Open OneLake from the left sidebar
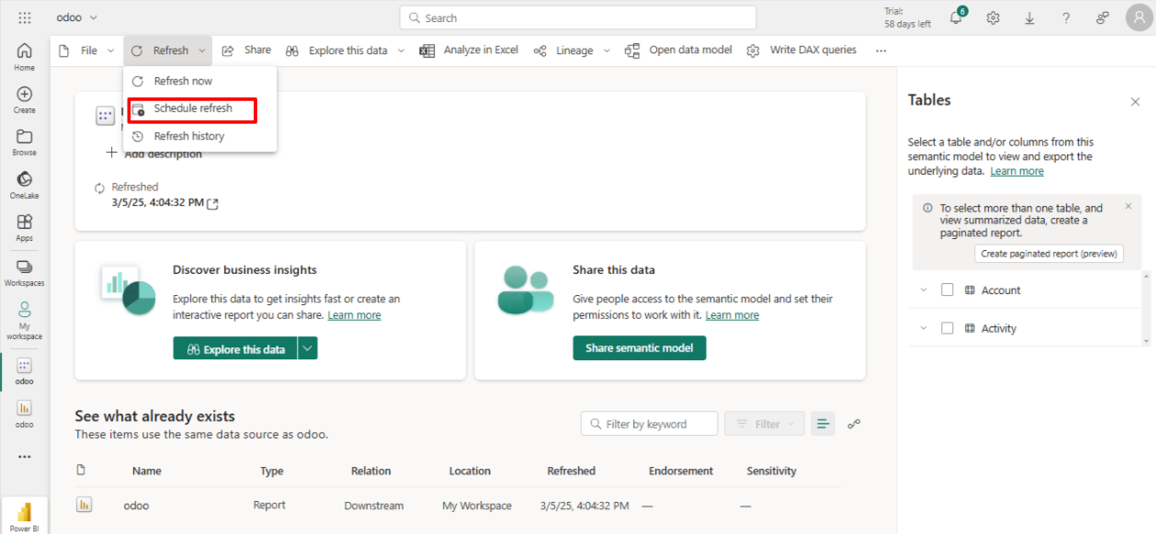This screenshot has height=534, width=1156. pyautogui.click(x=25, y=184)
